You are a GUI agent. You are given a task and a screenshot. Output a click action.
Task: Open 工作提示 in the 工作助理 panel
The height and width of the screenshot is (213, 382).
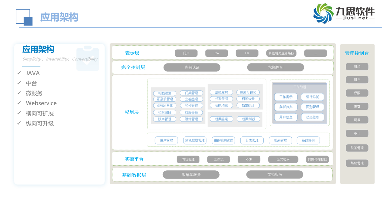286,97
